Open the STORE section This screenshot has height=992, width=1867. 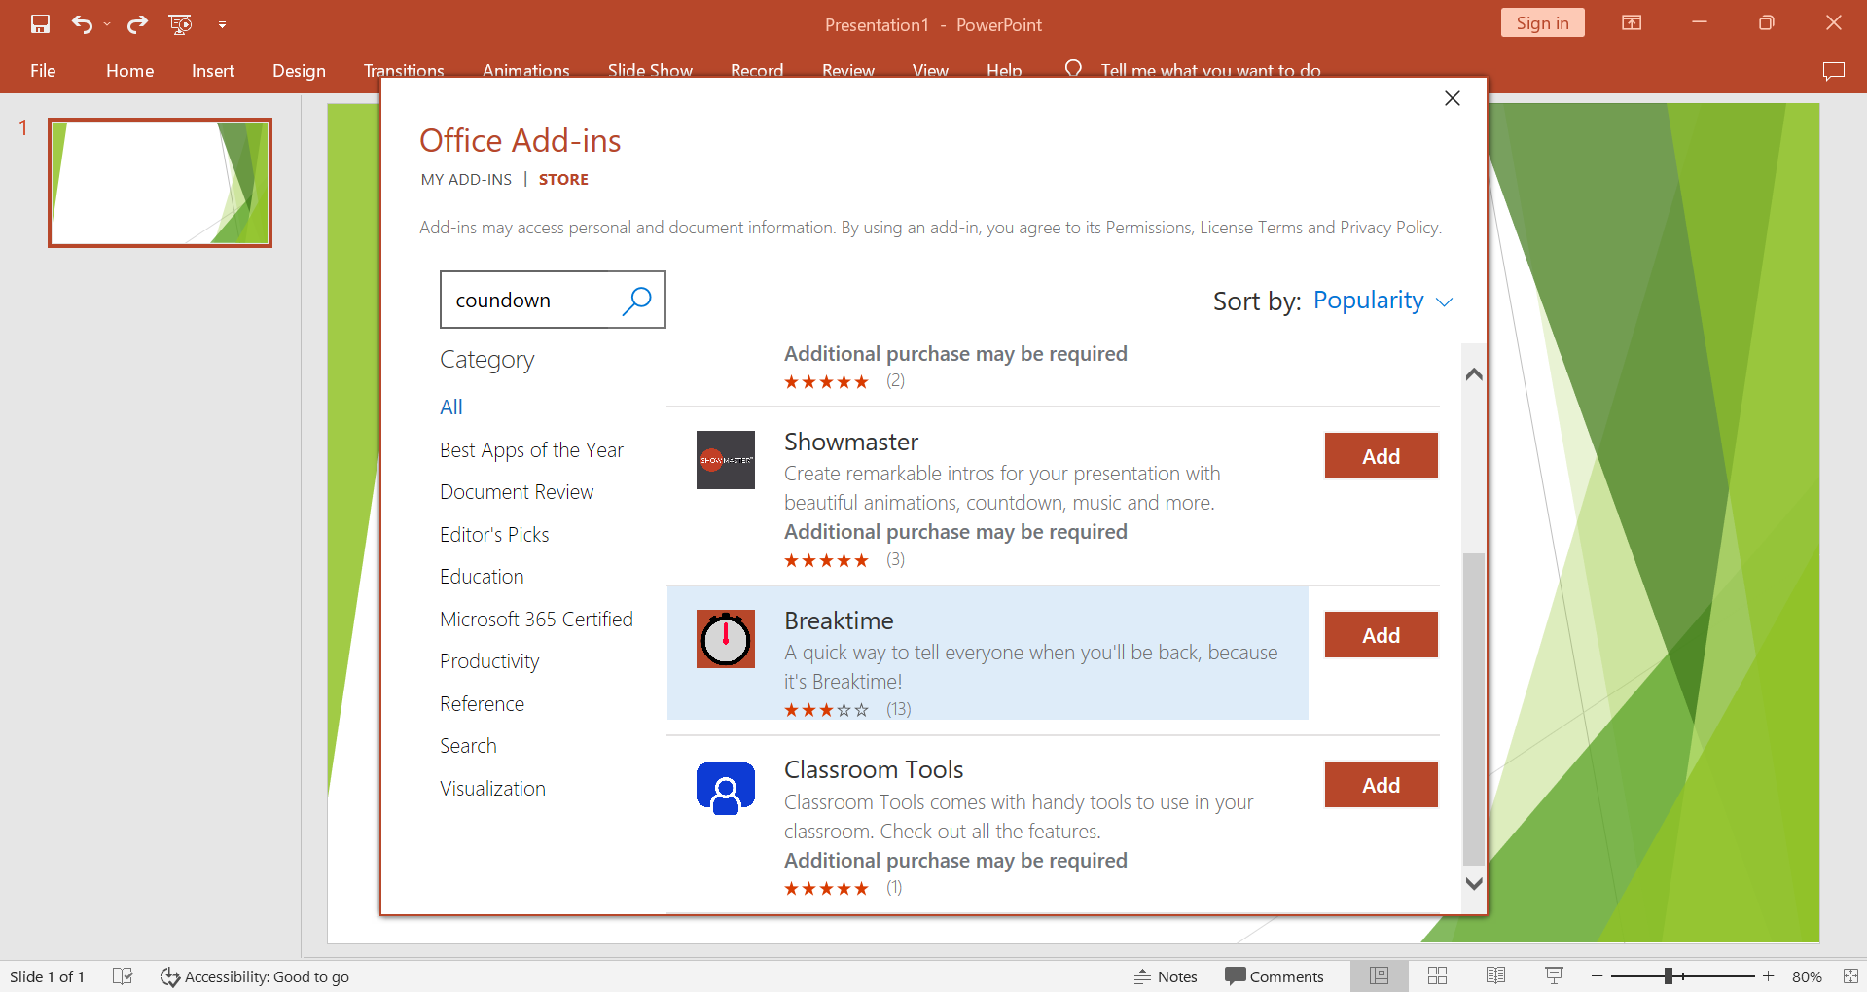pos(563,179)
